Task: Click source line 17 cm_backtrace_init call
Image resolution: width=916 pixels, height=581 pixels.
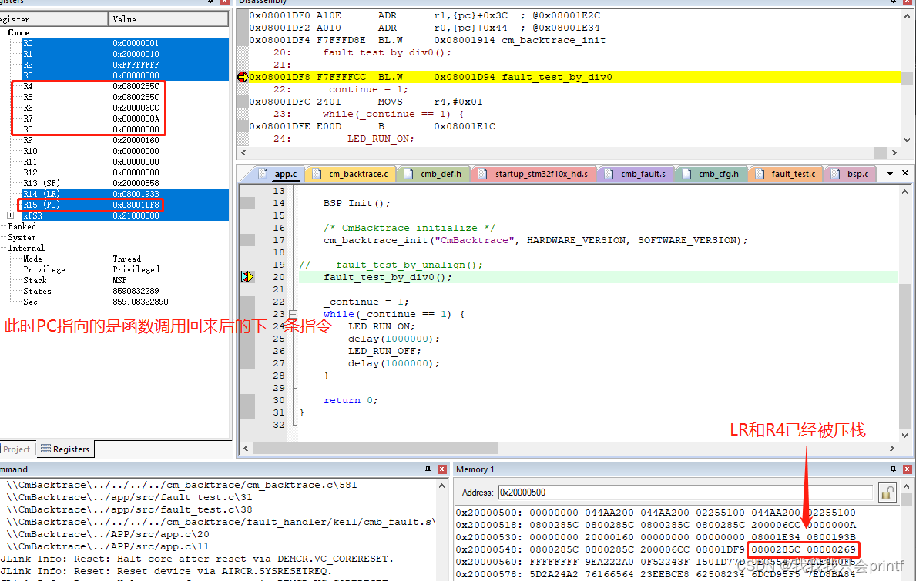Action: 535,240
